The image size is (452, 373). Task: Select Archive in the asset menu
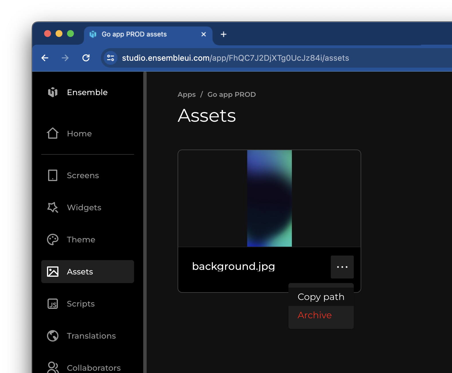pyautogui.click(x=315, y=315)
